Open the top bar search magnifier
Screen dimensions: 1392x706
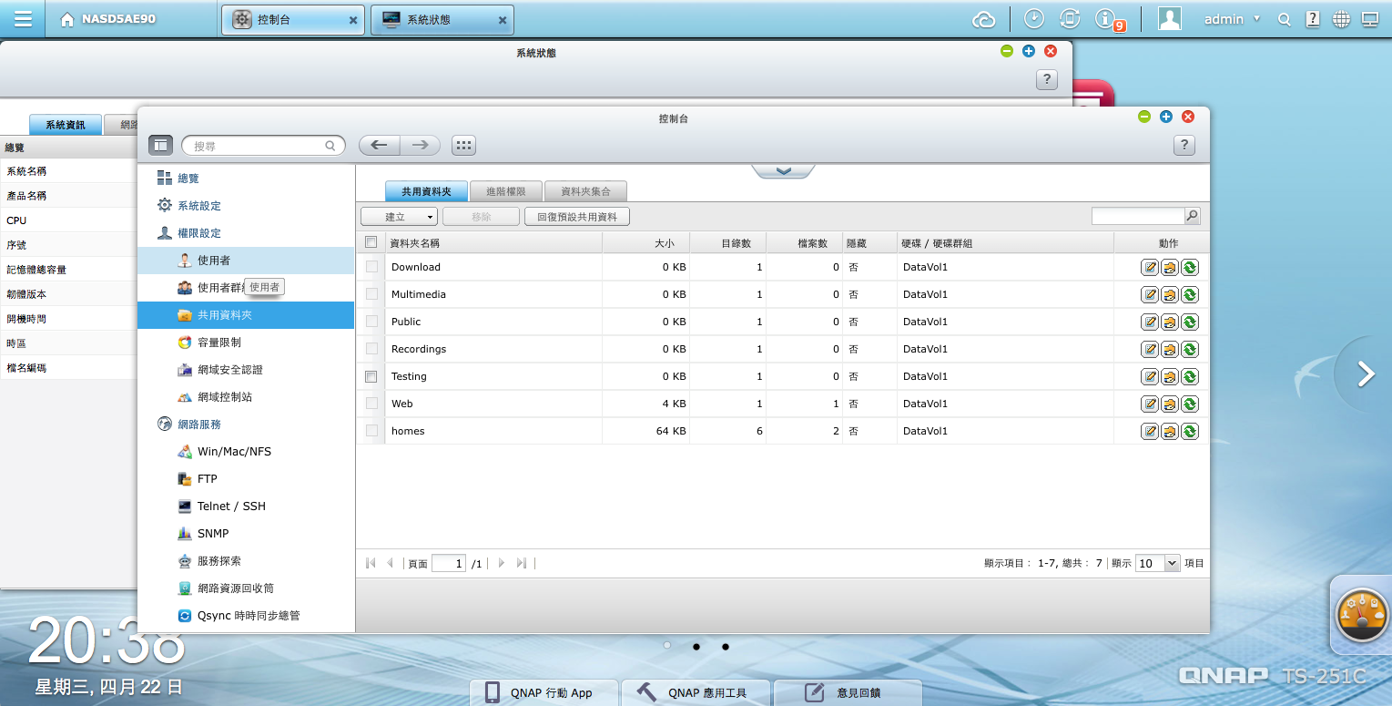coord(1284,19)
